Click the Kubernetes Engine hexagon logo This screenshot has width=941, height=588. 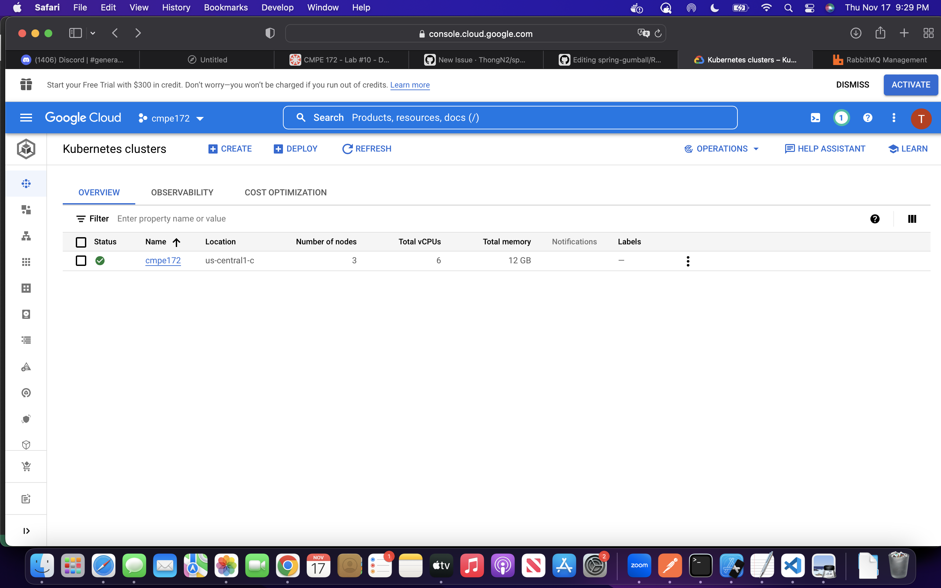[x=26, y=149]
